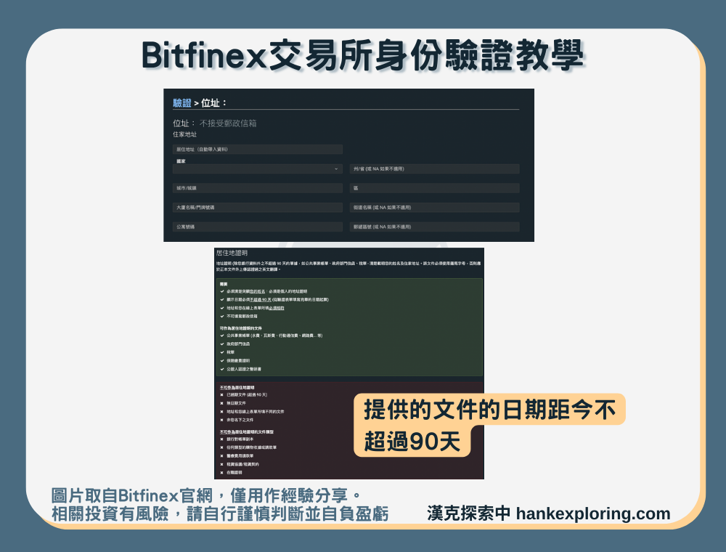Click the 必須相符 underlined text
Image resolution: width=726 pixels, height=552 pixels.
click(277, 308)
